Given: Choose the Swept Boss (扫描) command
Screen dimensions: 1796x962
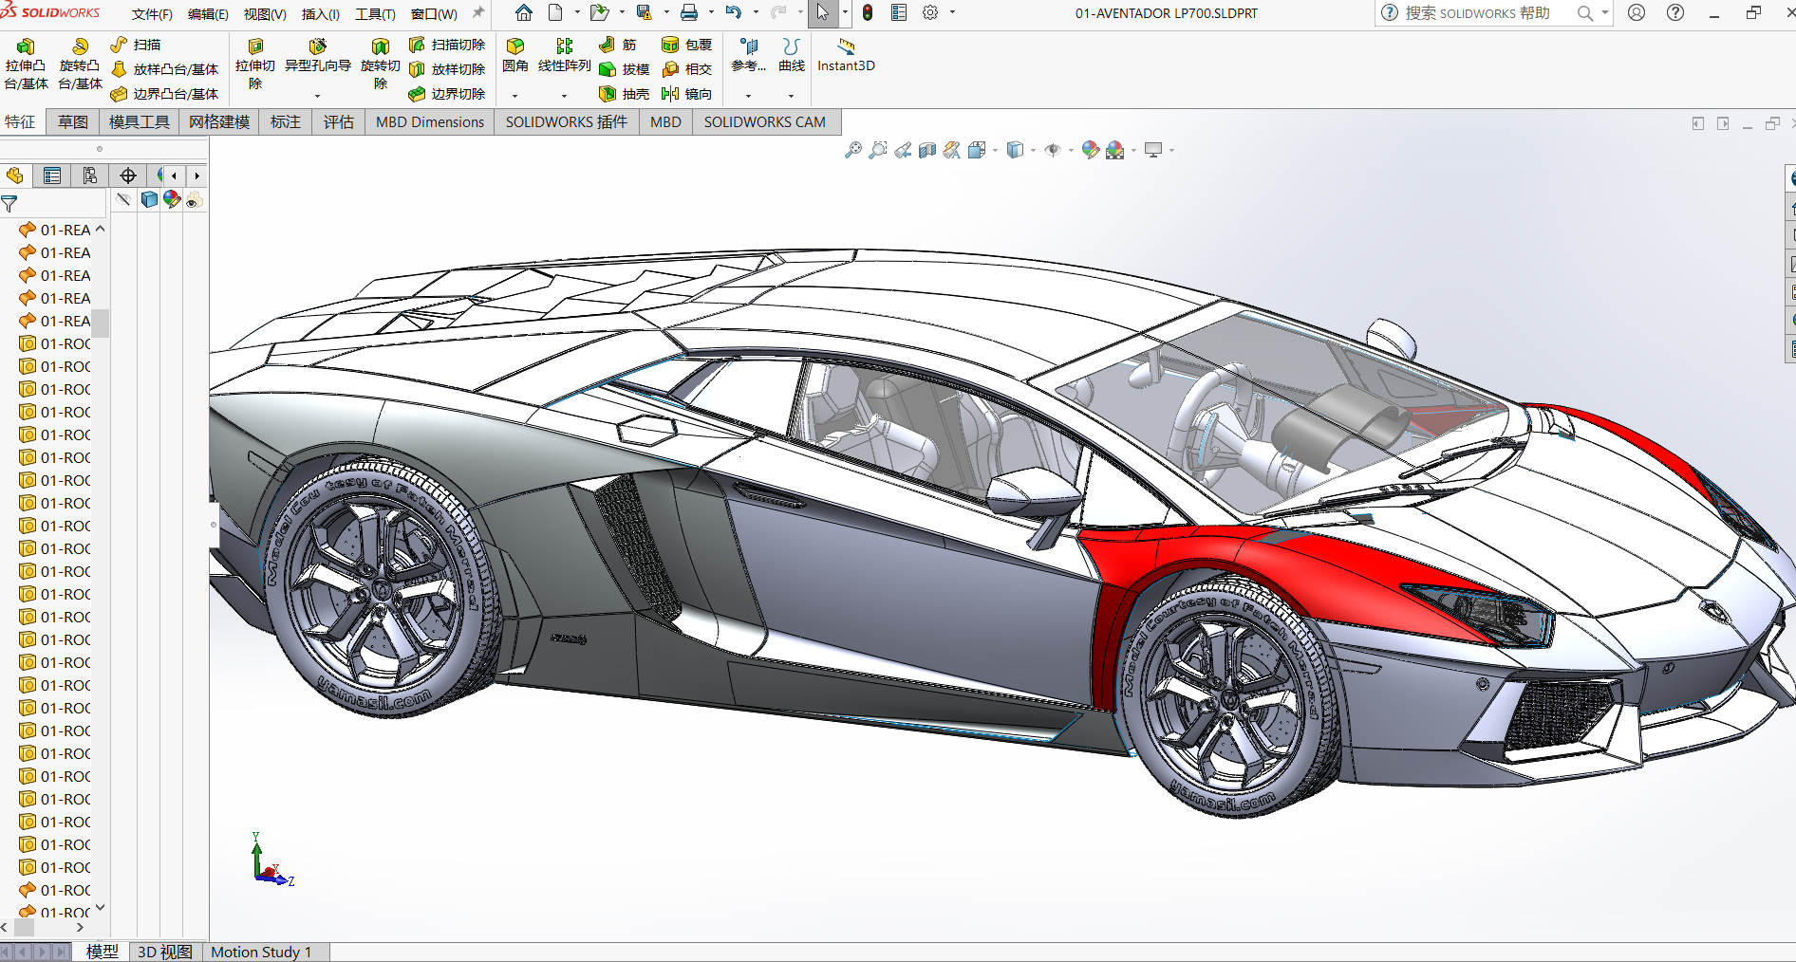Looking at the screenshot, I should coord(136,45).
